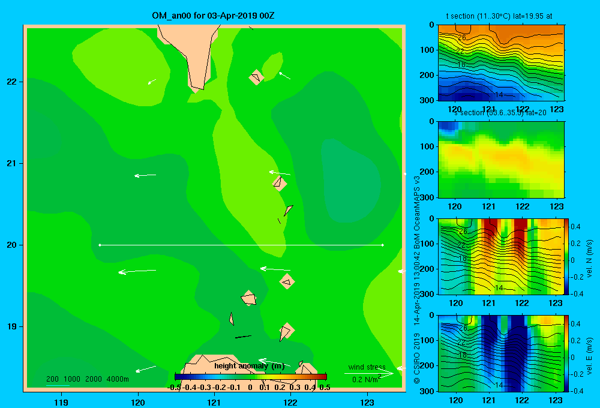Open the northward velocity section plot

[501, 256]
